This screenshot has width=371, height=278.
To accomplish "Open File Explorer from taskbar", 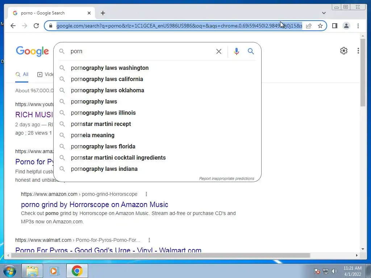I will coord(32,271).
